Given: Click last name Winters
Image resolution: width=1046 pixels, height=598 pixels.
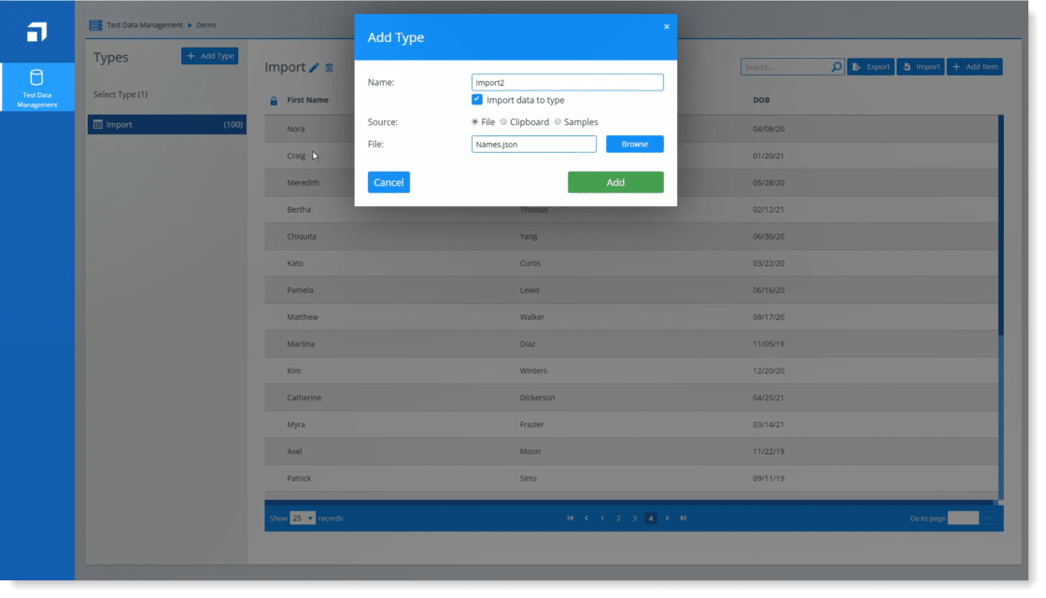Looking at the screenshot, I should [533, 370].
